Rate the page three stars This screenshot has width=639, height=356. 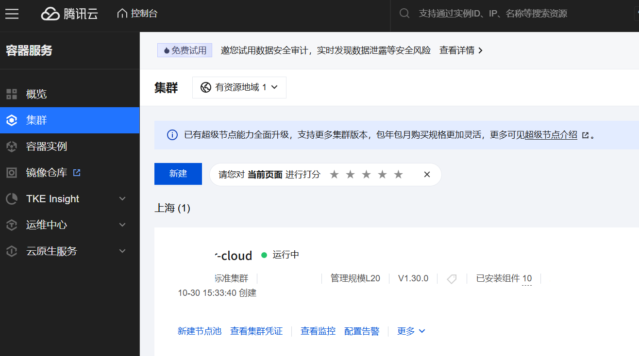coord(366,175)
